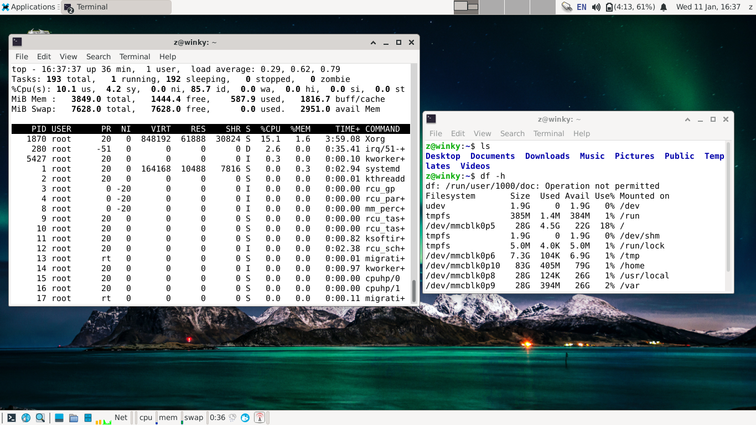Switch to the fourth workspace in pager
This screenshot has height=425, width=756.
point(542,7)
